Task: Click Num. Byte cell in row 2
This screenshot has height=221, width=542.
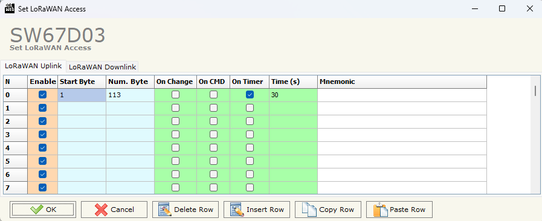Action: (x=131, y=121)
